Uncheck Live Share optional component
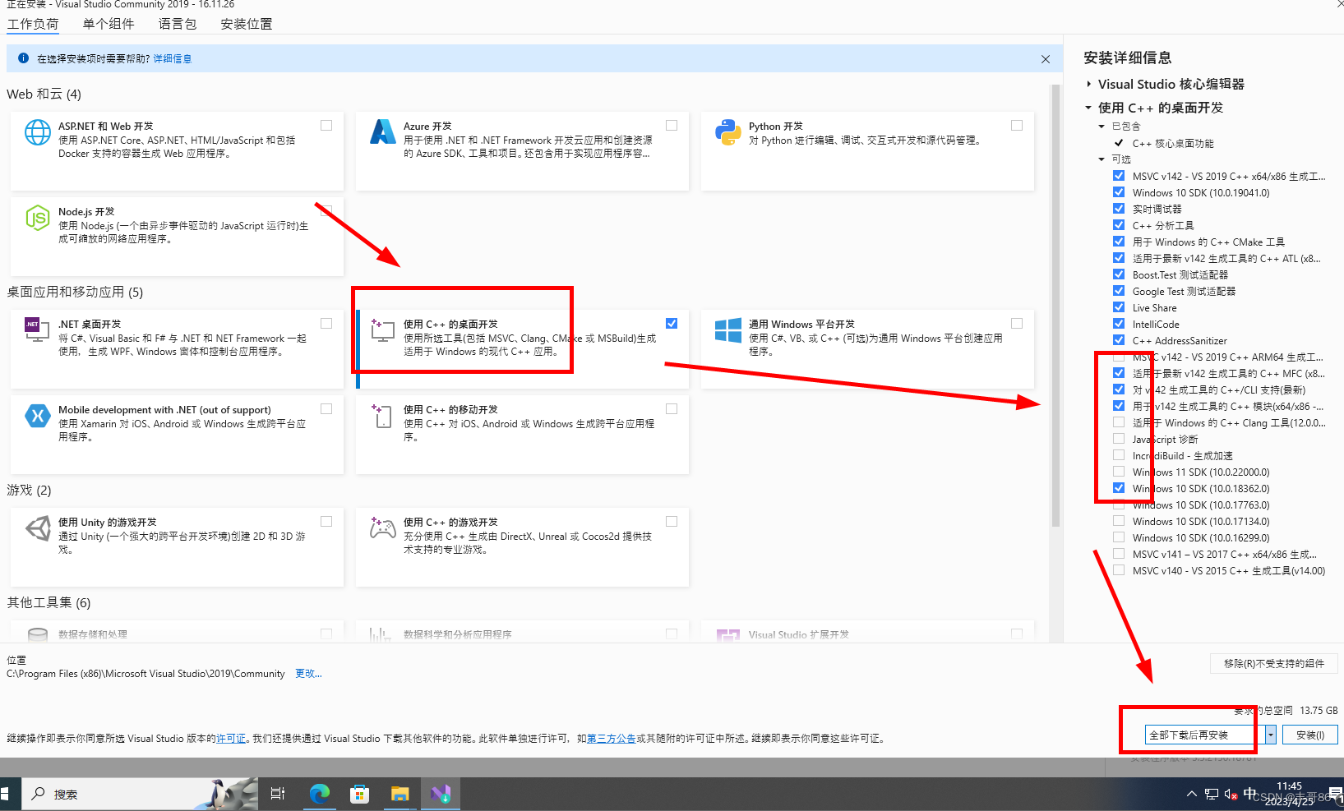This screenshot has height=811, width=1344. tap(1119, 307)
